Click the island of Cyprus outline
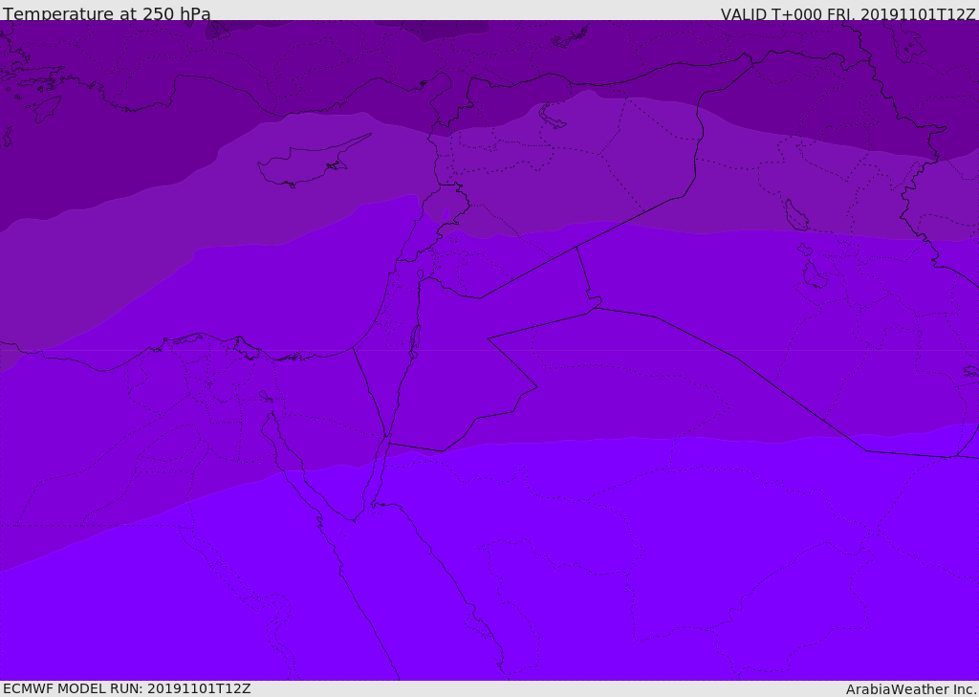The image size is (979, 697). point(314,162)
